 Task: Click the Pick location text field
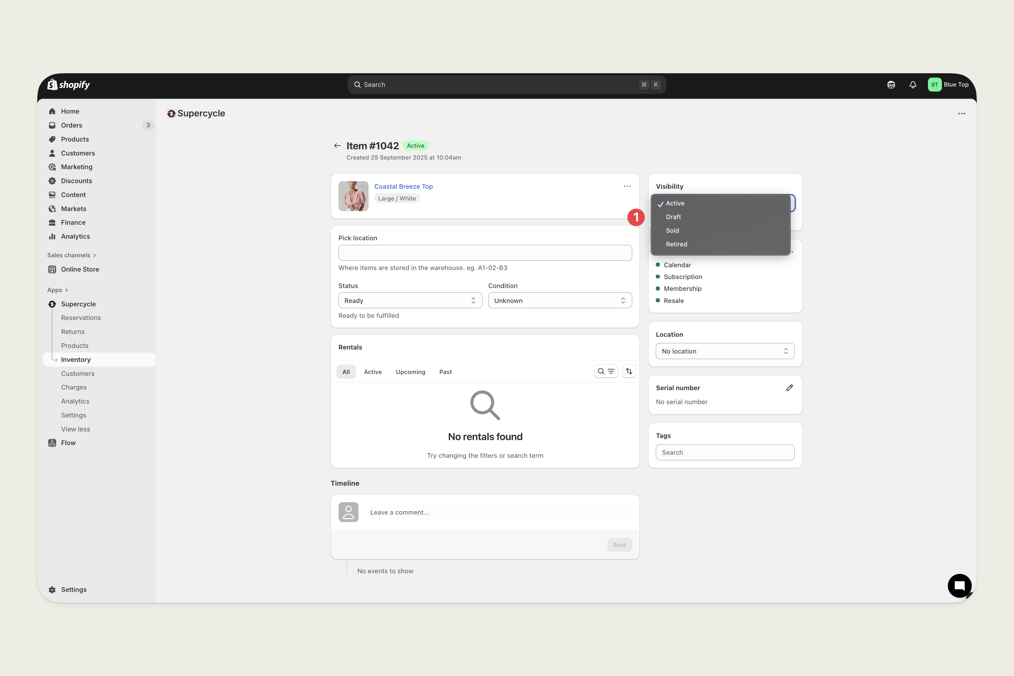pos(485,253)
